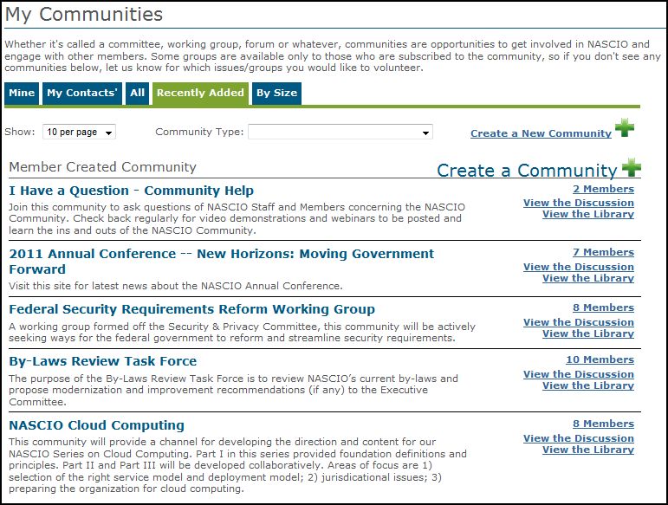This screenshot has height=505, width=668.
Task: Open NASCIO Cloud Computing community
Action: tap(97, 425)
